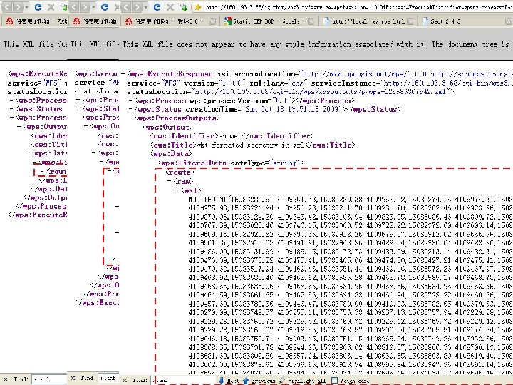
Task: Click Find text field in the right window
Action: pyautogui.click(x=185, y=380)
